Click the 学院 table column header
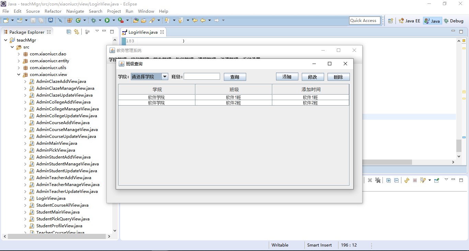 click(x=157, y=89)
